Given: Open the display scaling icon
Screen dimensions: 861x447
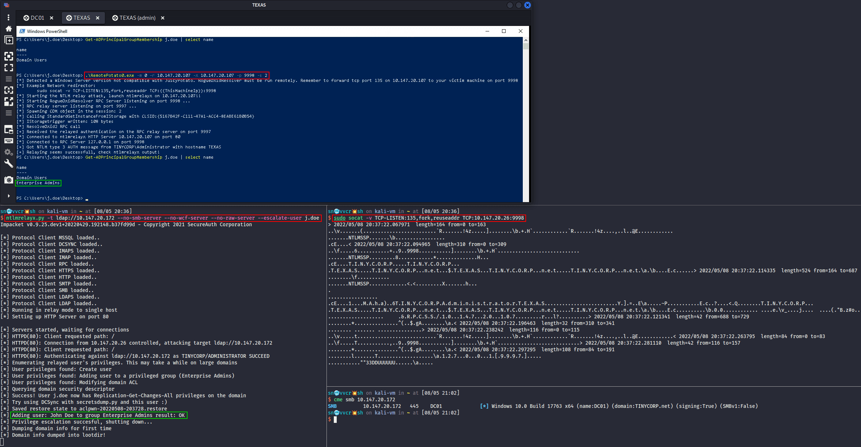Looking at the screenshot, I should tap(8, 102).
